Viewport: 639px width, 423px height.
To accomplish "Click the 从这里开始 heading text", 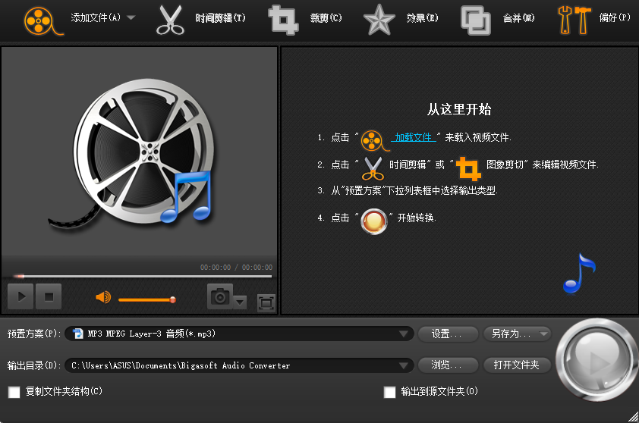I will pyautogui.click(x=459, y=109).
